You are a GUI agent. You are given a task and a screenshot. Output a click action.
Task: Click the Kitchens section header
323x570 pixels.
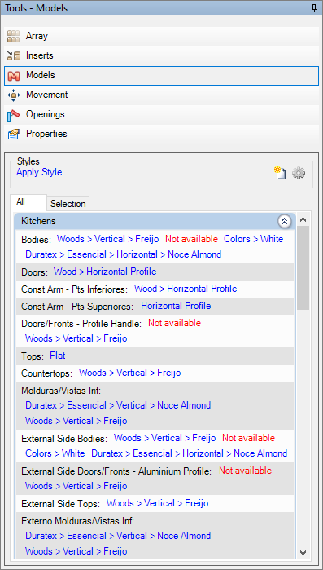[155, 221]
